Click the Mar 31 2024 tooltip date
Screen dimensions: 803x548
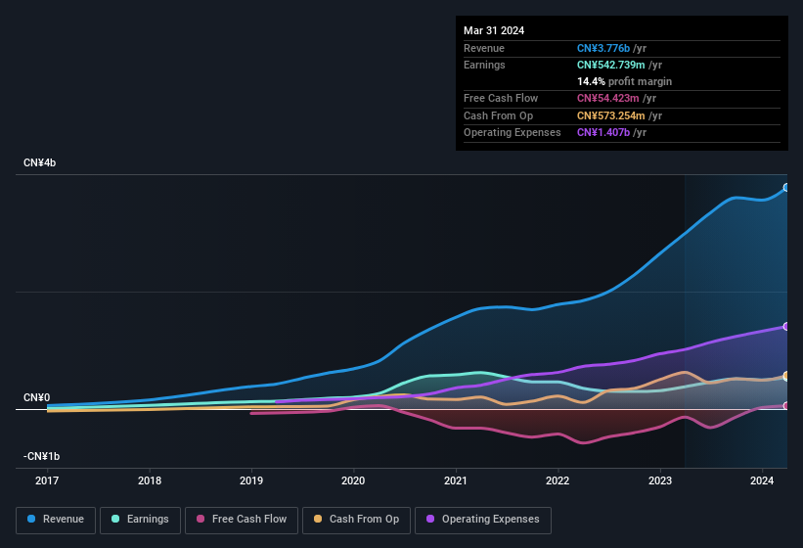494,30
